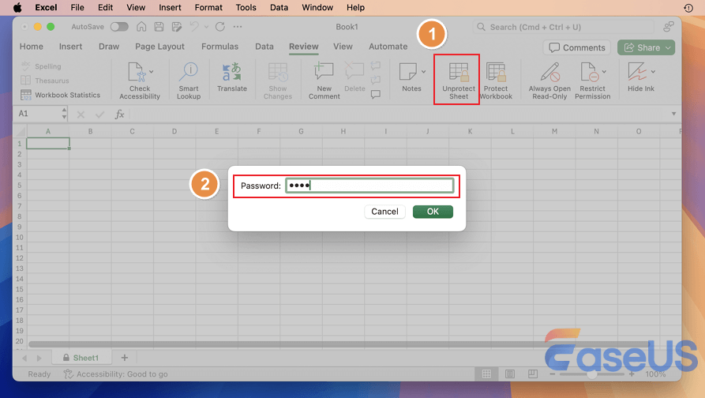Click the Password input field

(x=369, y=186)
